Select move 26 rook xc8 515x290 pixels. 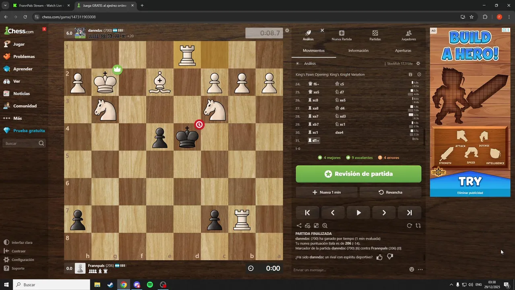pyautogui.click(x=313, y=100)
